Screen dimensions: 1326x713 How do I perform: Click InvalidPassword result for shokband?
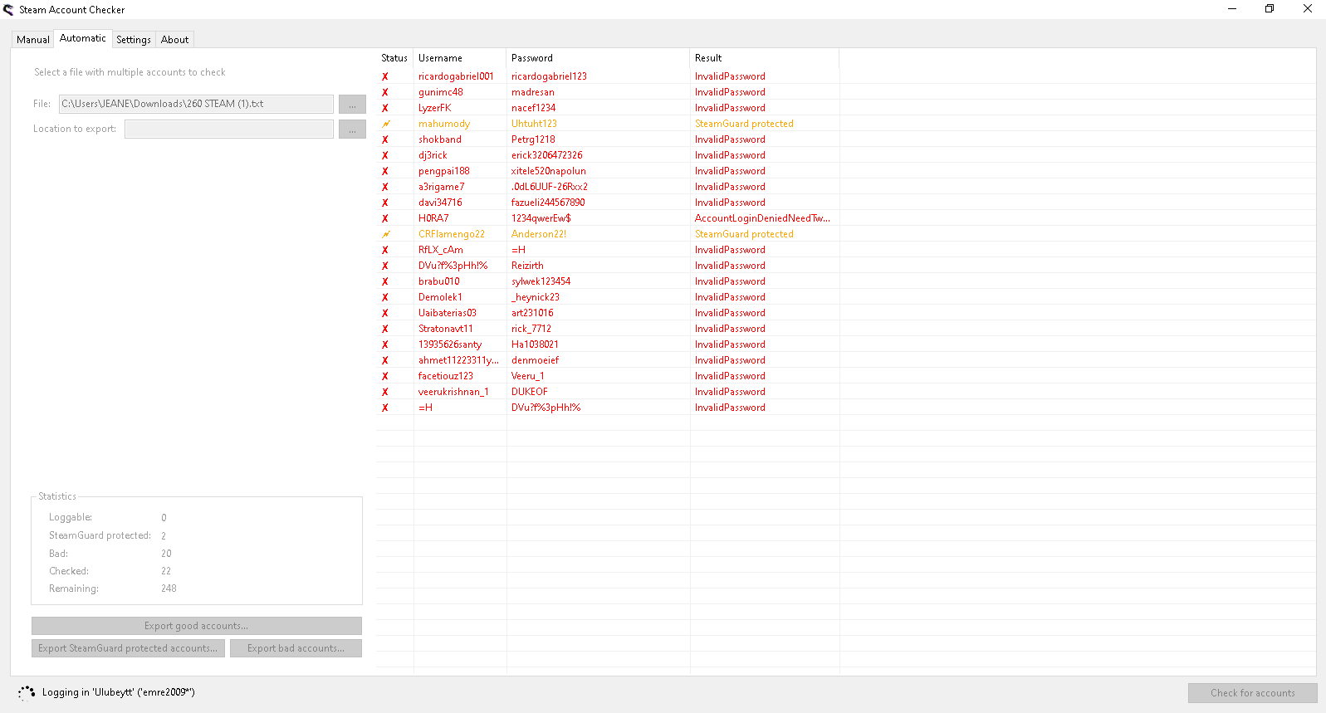pyautogui.click(x=730, y=139)
